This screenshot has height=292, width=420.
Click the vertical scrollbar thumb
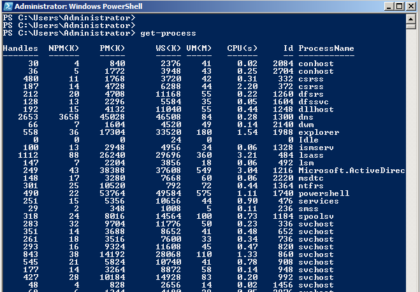tap(410, 26)
